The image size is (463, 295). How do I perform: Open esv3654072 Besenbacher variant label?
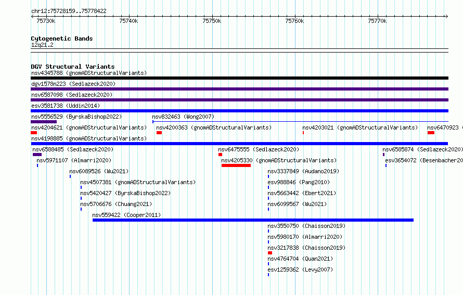coord(424,160)
